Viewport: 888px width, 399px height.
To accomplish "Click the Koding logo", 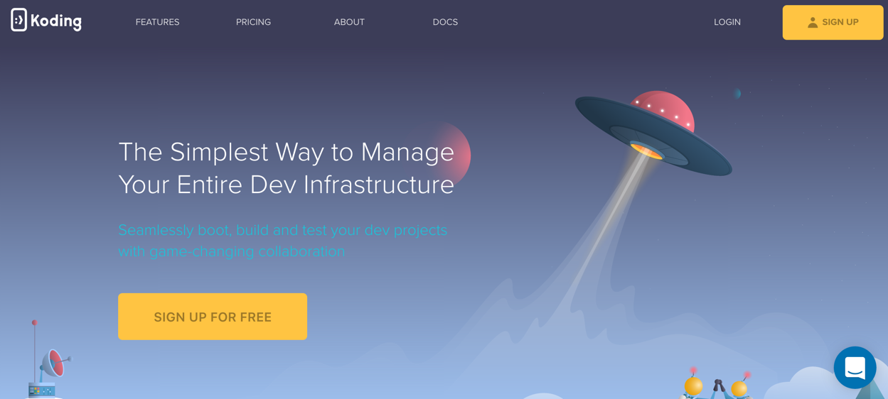I will tap(46, 21).
